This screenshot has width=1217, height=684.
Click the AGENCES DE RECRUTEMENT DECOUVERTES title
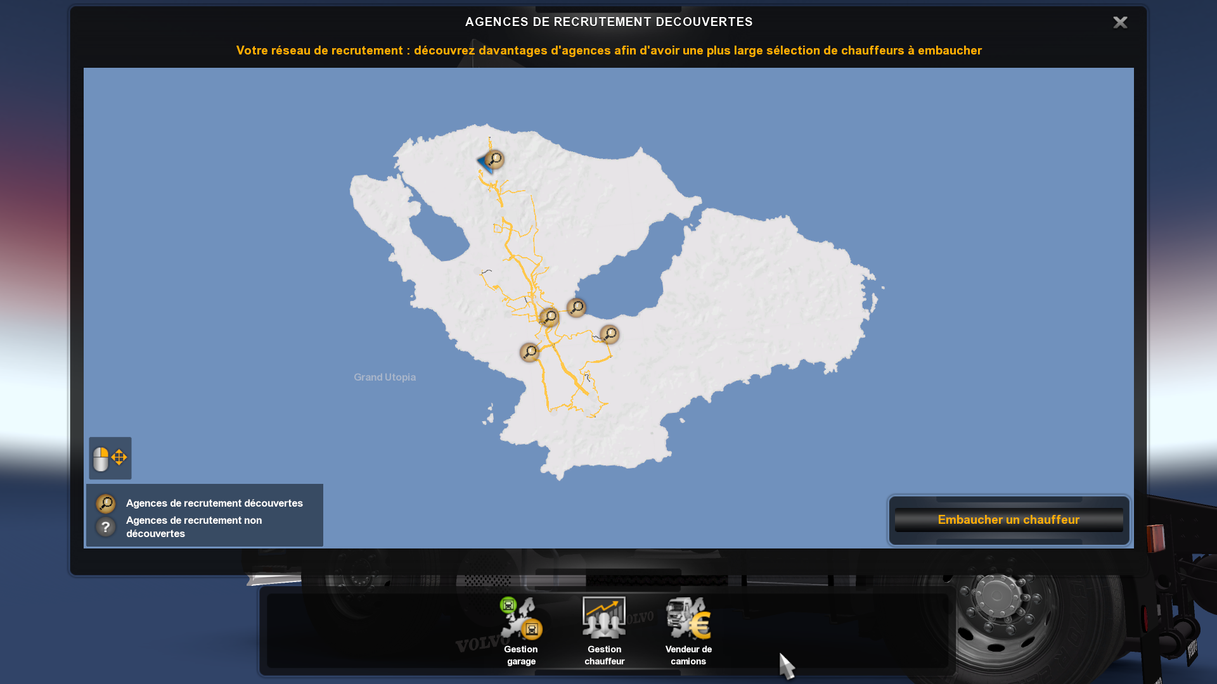608,21
